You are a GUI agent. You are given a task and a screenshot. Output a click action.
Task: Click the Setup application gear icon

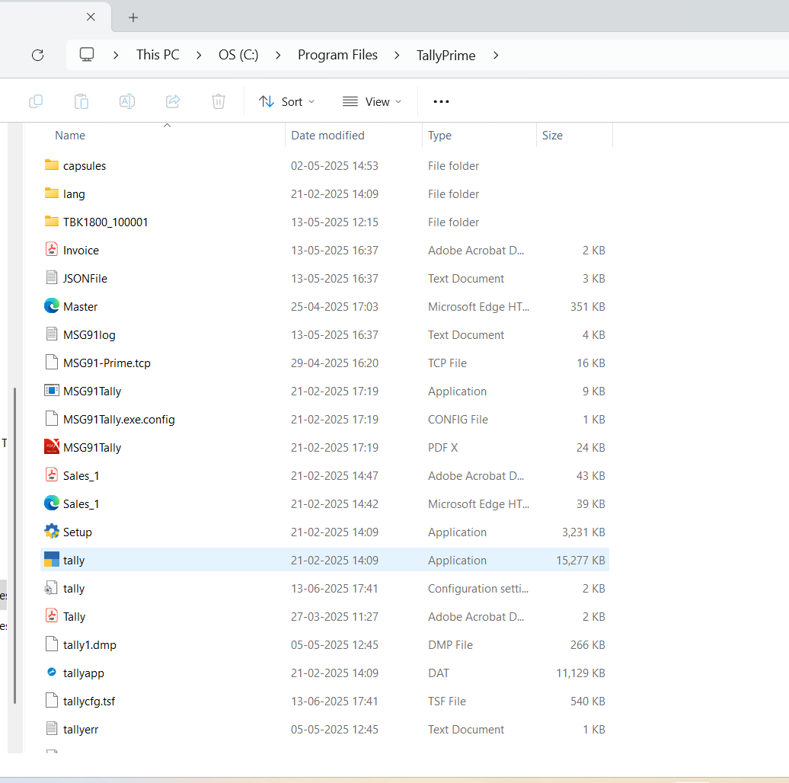tap(51, 532)
